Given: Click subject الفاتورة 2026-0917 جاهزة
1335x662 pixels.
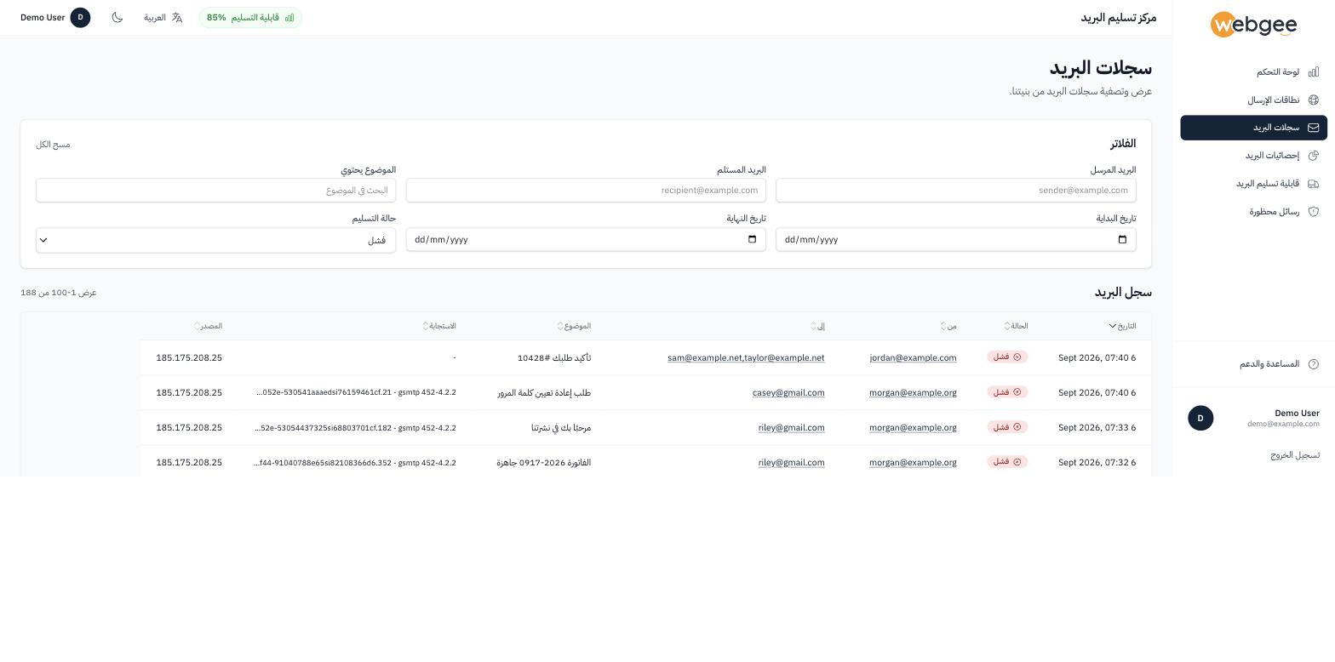Looking at the screenshot, I should coord(544,463).
